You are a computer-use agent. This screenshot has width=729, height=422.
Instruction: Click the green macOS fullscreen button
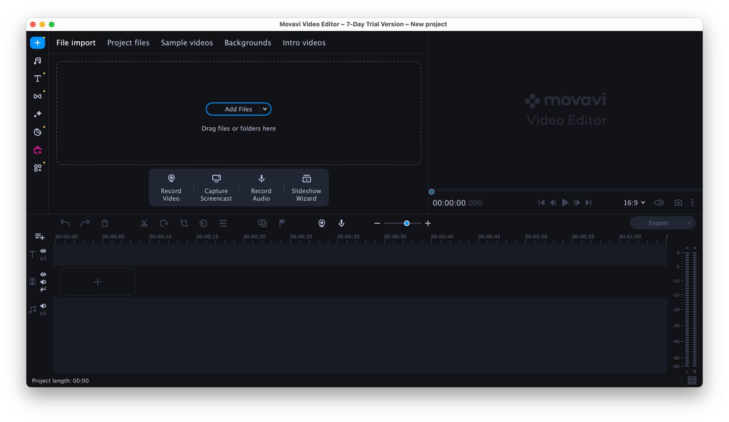(x=52, y=24)
